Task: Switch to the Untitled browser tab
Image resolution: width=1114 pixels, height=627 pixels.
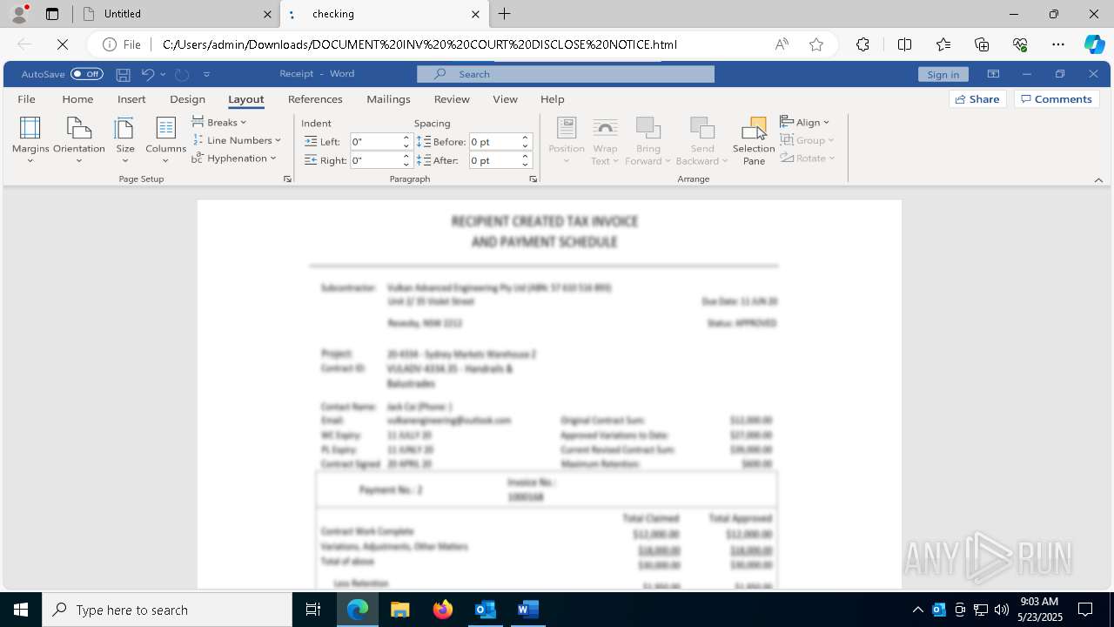Action: tap(174, 14)
